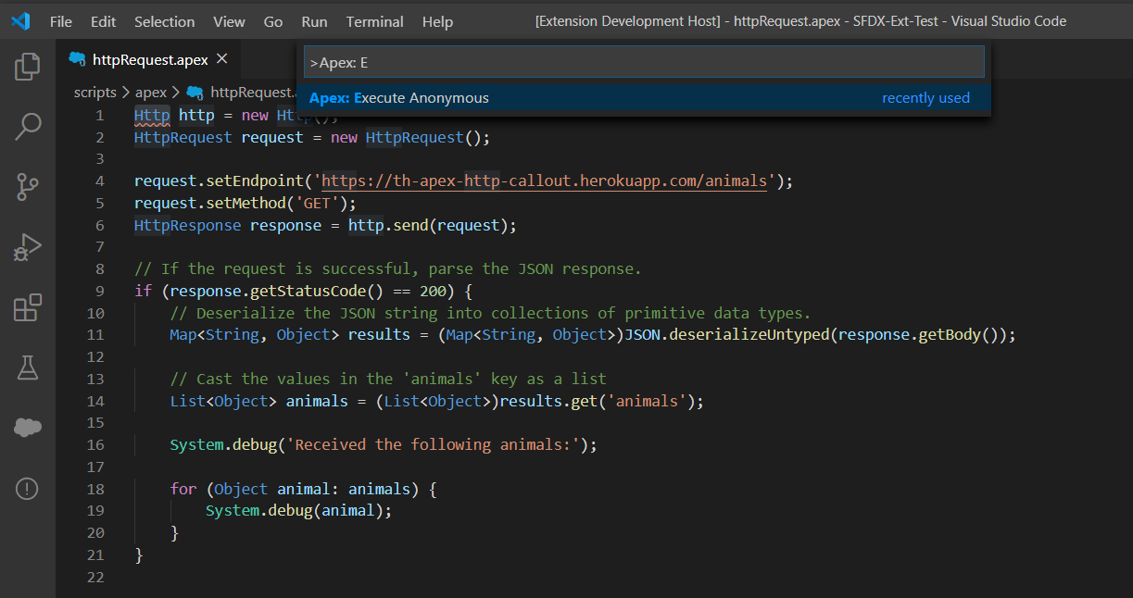
Task: Run Apex: Execute Anonymous command
Action: click(644, 98)
